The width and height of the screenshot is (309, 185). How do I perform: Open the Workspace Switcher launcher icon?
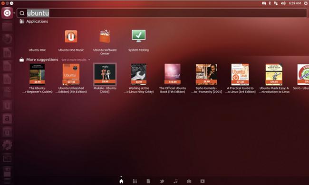(7, 159)
